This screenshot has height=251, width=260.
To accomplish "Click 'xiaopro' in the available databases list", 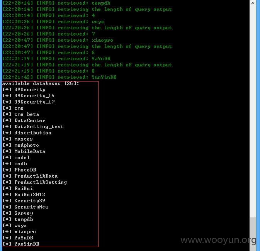I will pos(19,232).
